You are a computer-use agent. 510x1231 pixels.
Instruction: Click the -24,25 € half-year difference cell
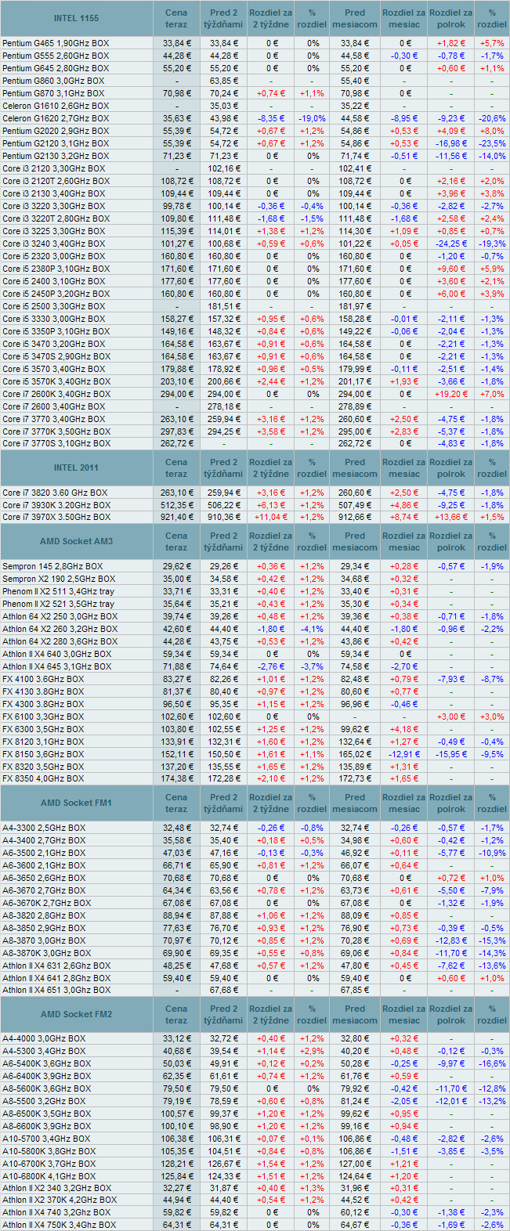tap(451, 244)
